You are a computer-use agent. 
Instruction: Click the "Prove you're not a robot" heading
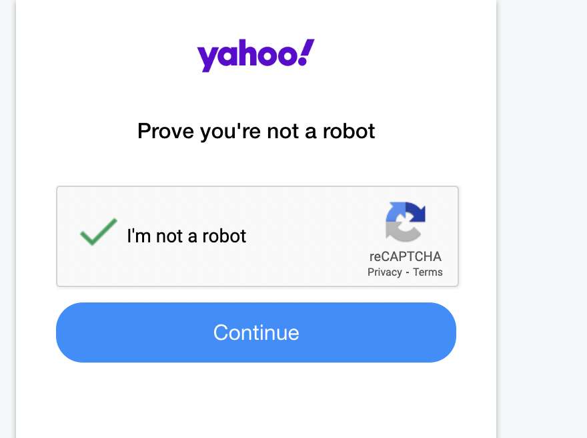click(256, 130)
